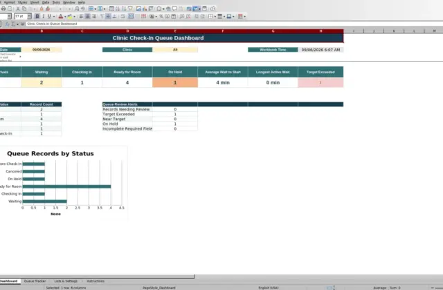443x290 pixels.
Task: Click the Cut scissors icon
Action: pos(18,9)
